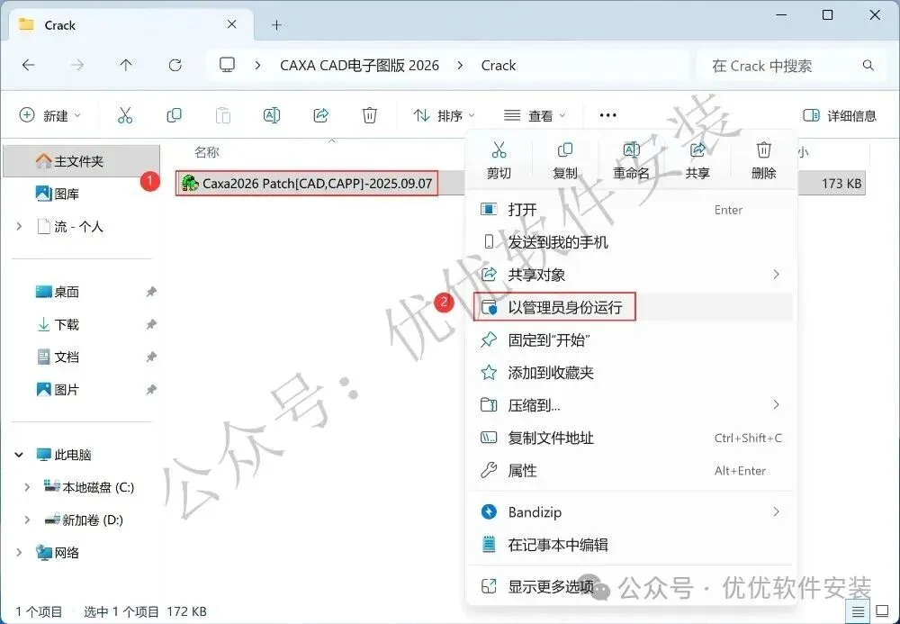This screenshot has width=900, height=624.
Task: Select 添加到收藏夹 menu item
Action: (x=632, y=373)
